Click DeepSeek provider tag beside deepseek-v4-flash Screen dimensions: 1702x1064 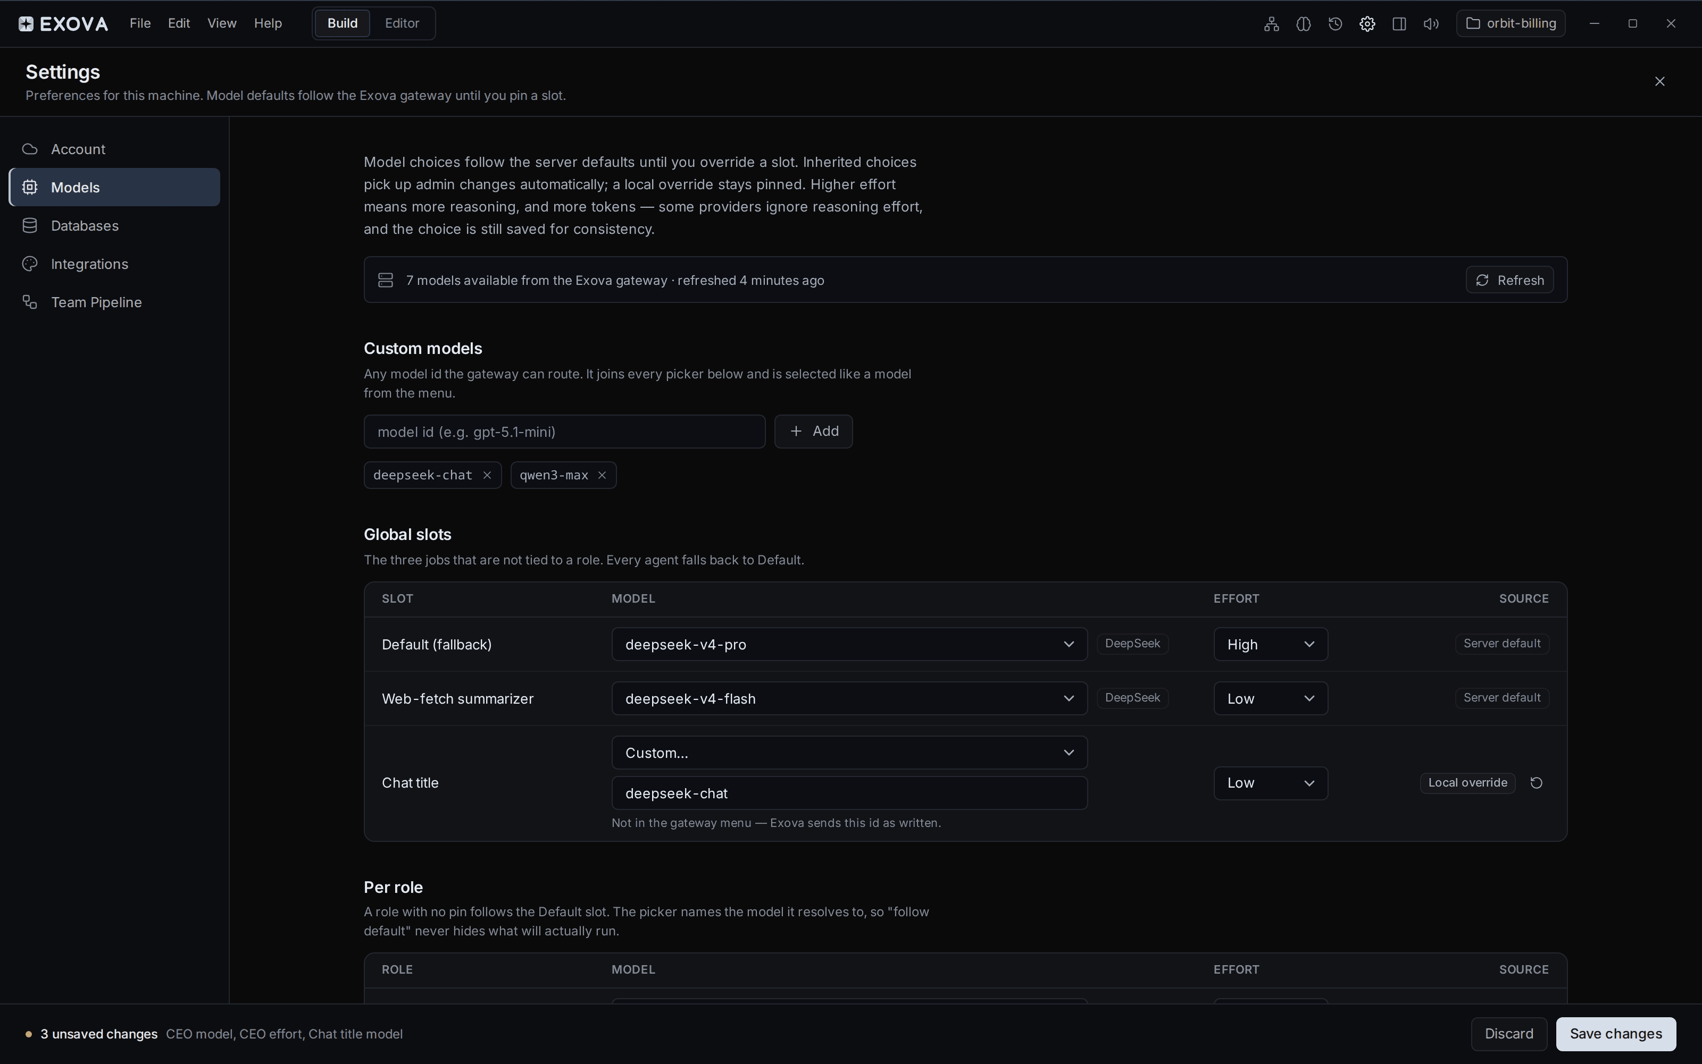pyautogui.click(x=1132, y=697)
